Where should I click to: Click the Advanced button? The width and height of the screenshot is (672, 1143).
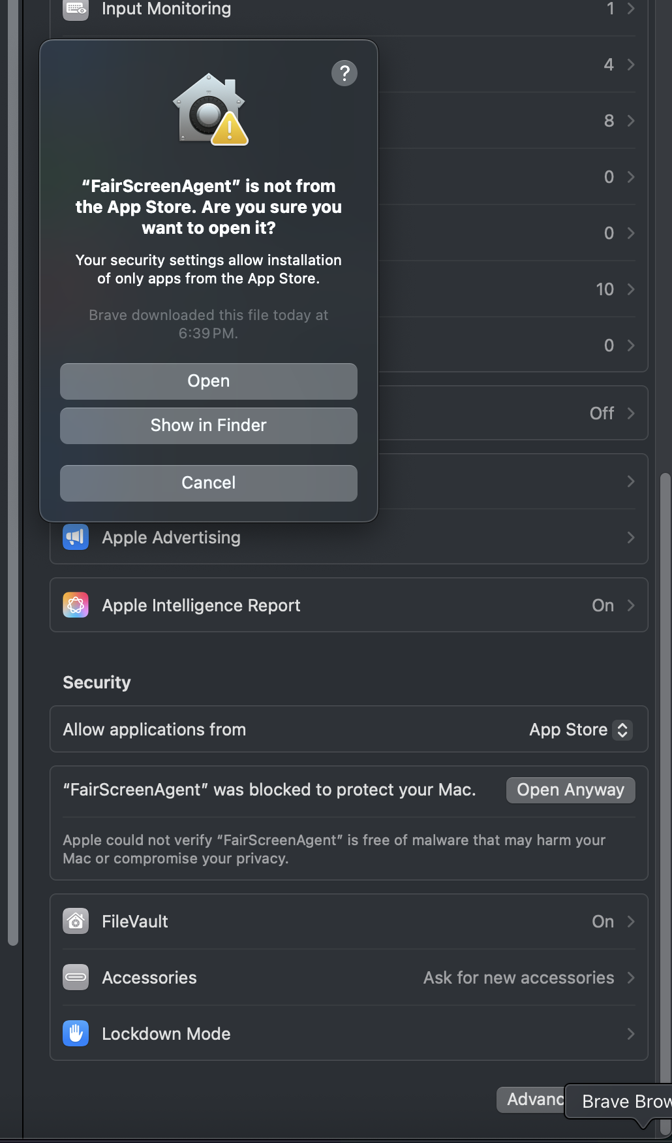click(x=531, y=1100)
